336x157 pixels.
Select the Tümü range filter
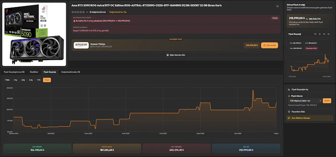pos(47,80)
